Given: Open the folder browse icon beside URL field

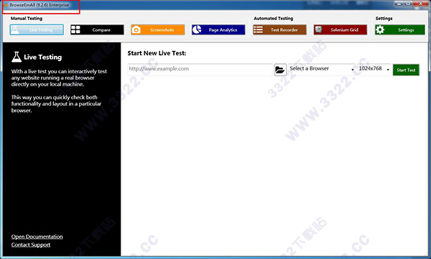Looking at the screenshot, I should (280, 70).
